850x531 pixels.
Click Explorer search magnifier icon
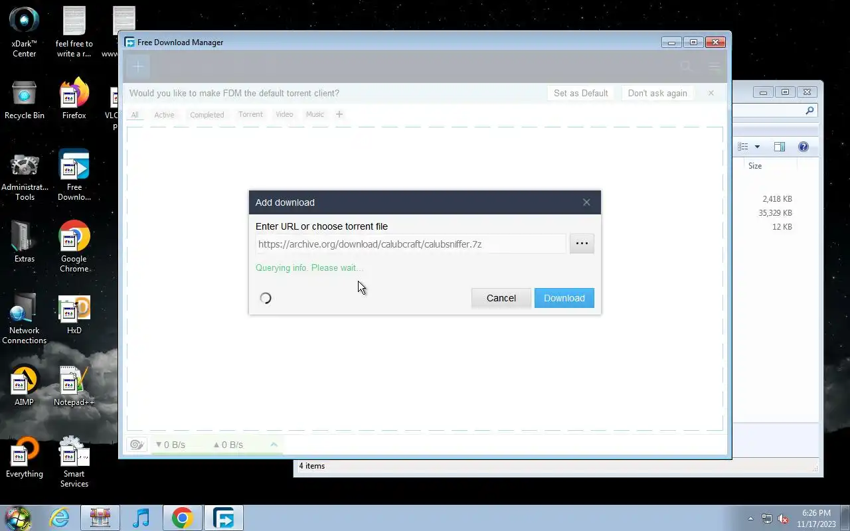click(x=809, y=111)
